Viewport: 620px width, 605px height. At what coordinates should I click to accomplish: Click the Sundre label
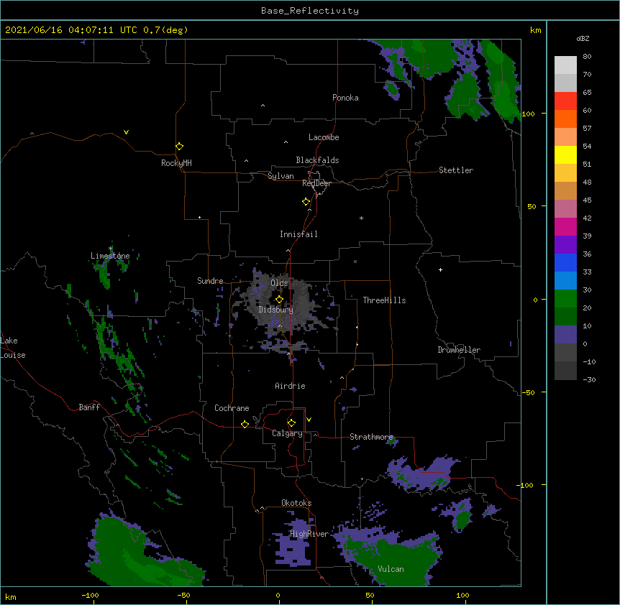(210, 281)
